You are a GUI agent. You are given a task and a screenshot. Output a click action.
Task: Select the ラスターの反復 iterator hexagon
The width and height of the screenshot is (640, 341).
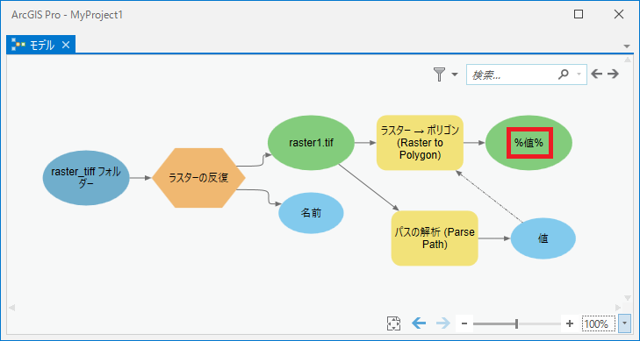click(198, 178)
